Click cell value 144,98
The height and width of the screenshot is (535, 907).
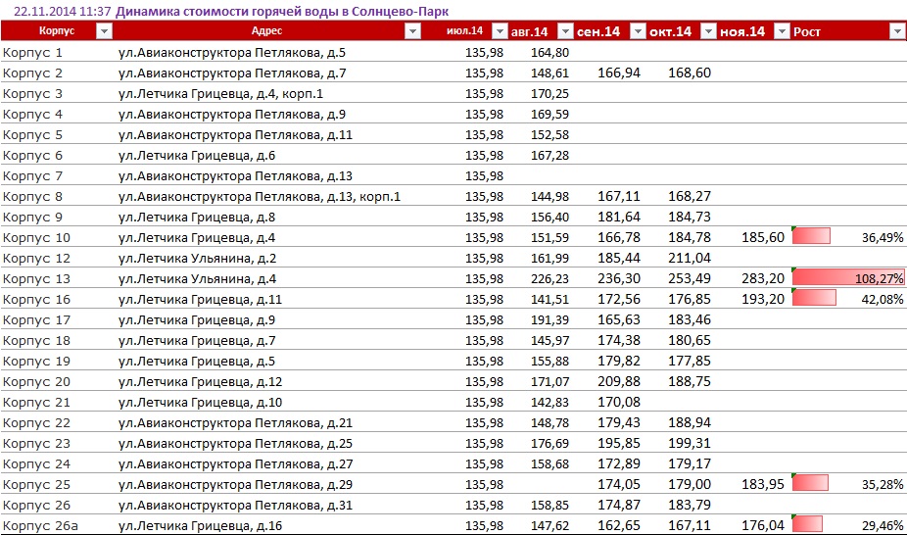(550, 197)
